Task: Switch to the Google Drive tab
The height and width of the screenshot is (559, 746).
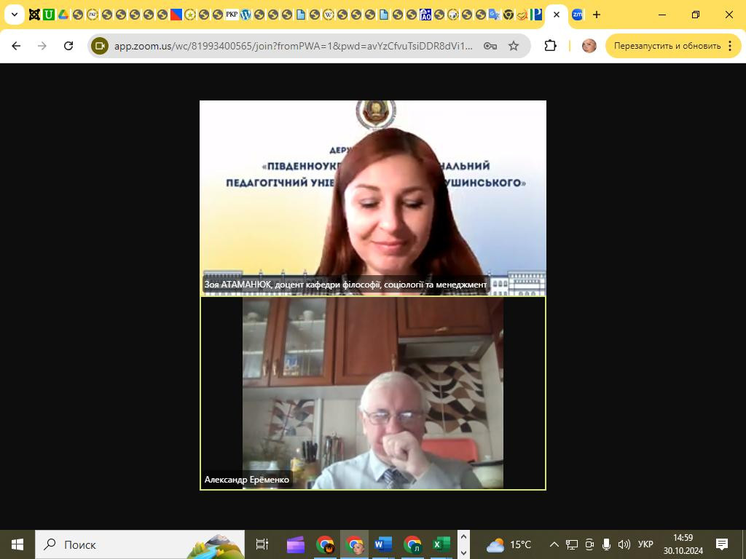Action: (63, 15)
